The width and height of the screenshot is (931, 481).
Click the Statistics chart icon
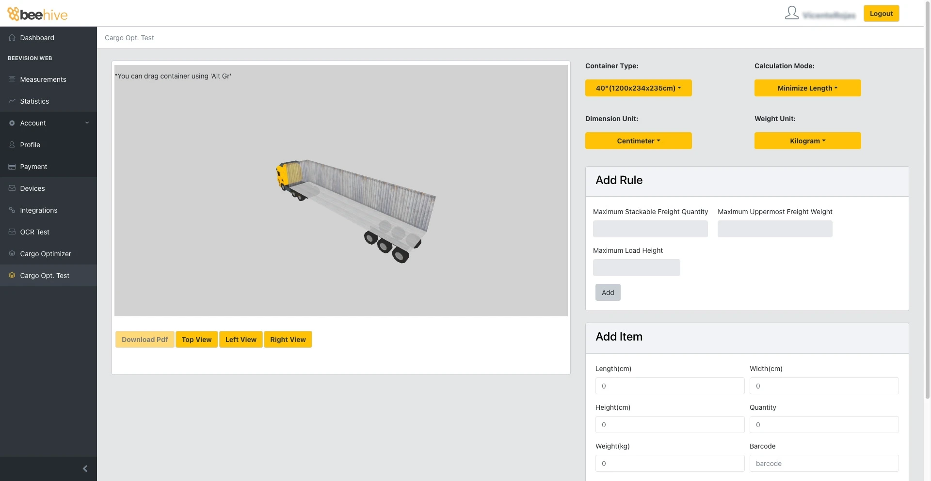(x=12, y=101)
